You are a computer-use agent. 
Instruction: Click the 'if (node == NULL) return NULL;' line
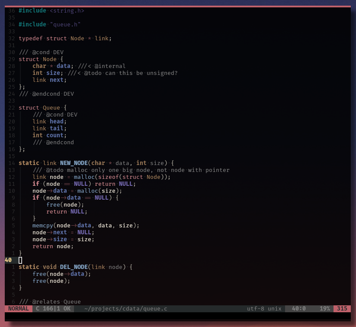(x=84, y=184)
